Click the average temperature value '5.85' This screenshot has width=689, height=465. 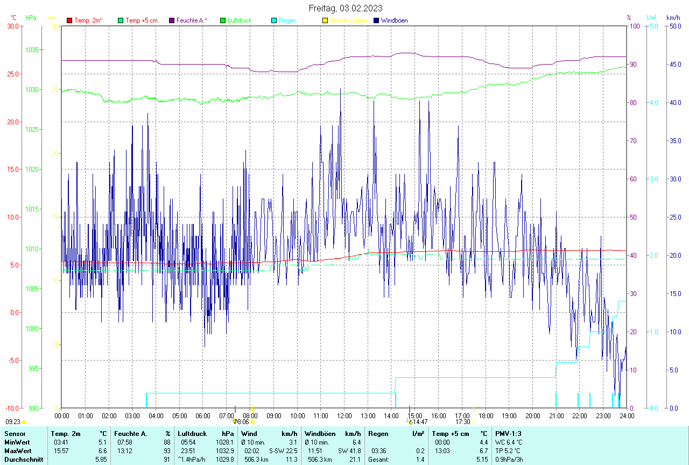click(101, 459)
